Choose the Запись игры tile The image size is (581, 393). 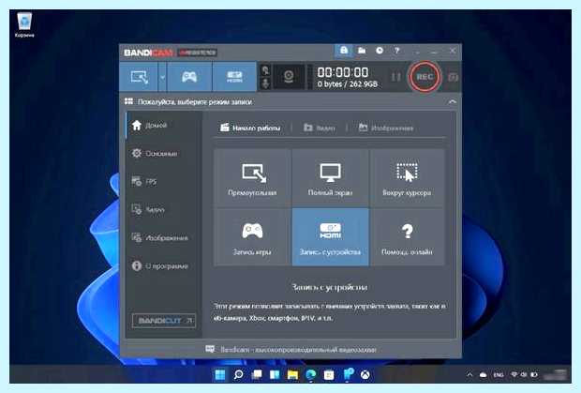point(253,236)
